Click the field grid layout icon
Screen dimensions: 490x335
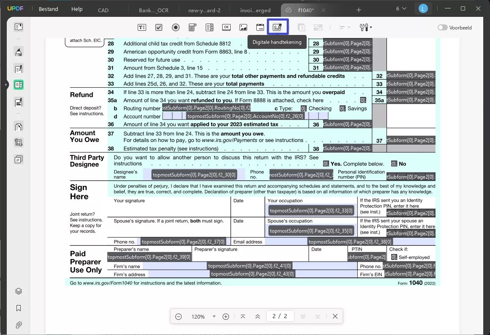[318, 27]
